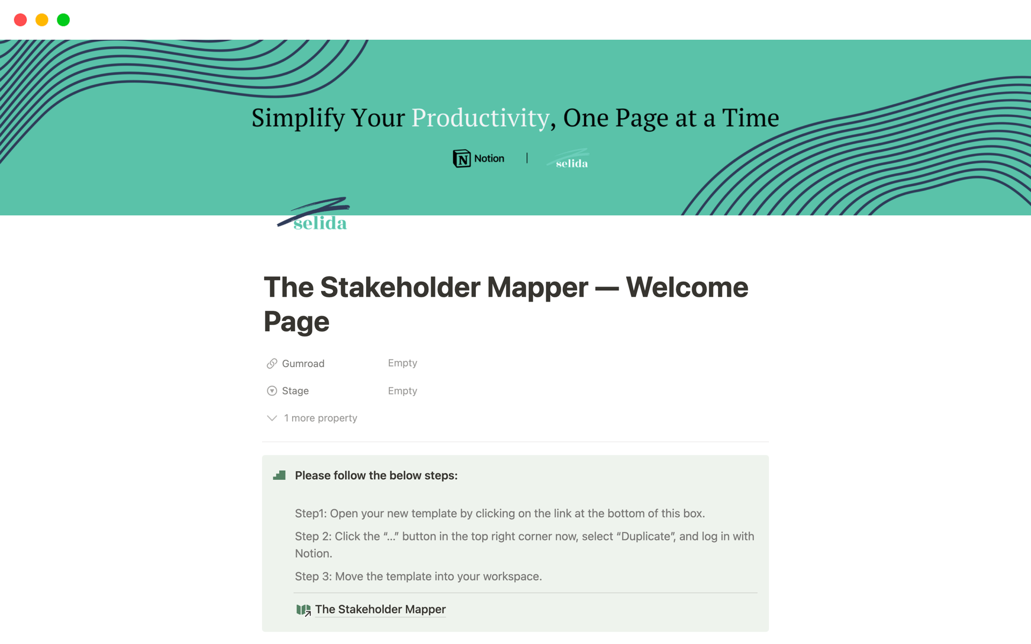Open The Stakeholder Mapper page link
Image resolution: width=1031 pixels, height=644 pixels.
click(x=380, y=609)
